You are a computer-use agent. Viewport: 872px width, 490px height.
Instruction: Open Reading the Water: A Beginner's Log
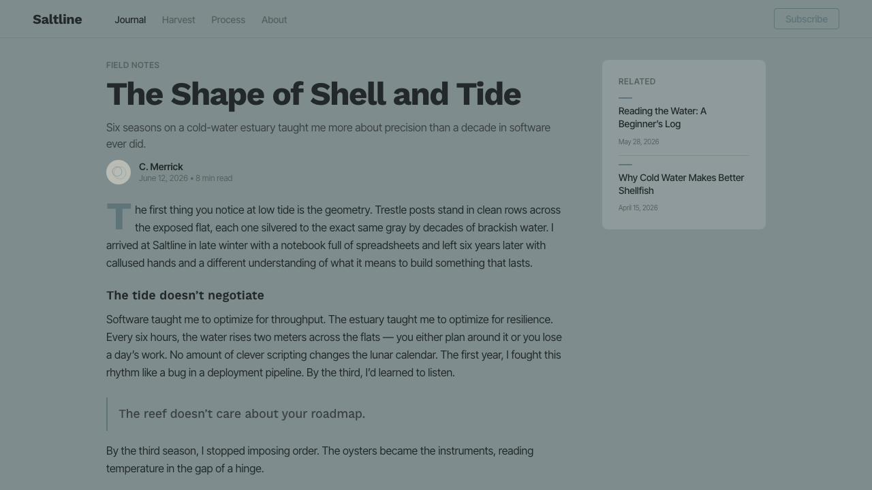point(662,117)
